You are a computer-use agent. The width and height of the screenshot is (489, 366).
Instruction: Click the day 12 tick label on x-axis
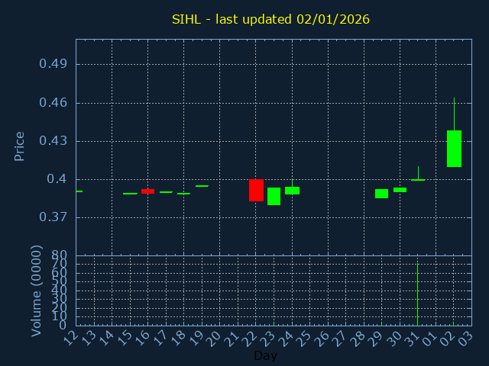click(71, 338)
